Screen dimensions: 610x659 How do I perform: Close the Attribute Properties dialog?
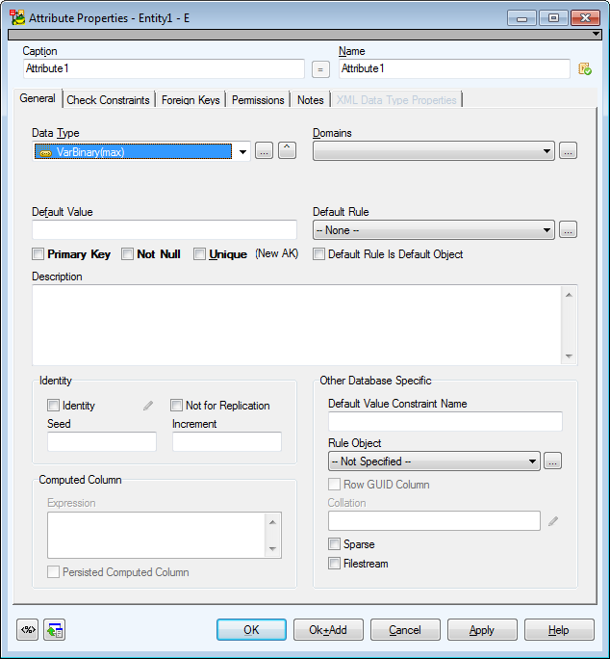585,18
